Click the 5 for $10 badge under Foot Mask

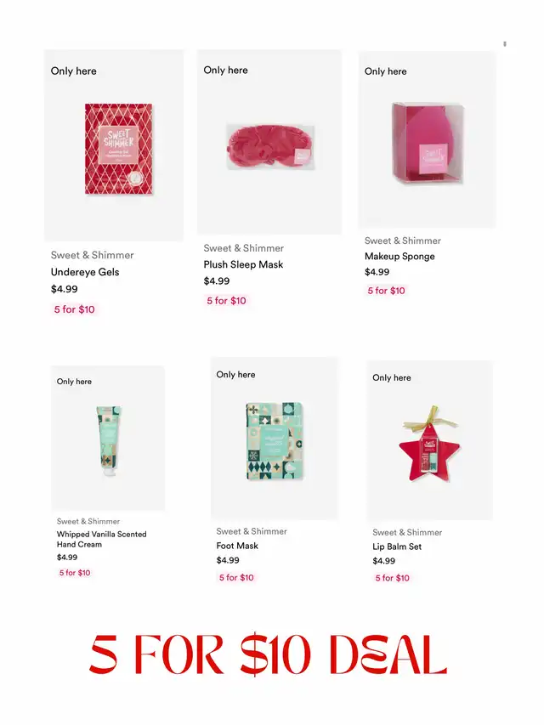[x=236, y=577]
